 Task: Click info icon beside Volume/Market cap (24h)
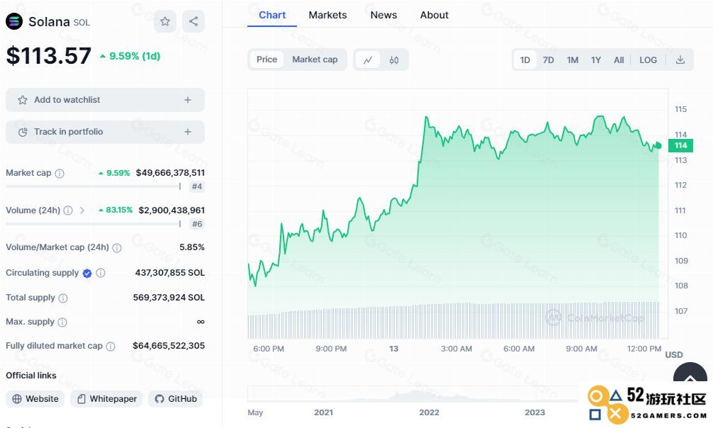click(117, 248)
